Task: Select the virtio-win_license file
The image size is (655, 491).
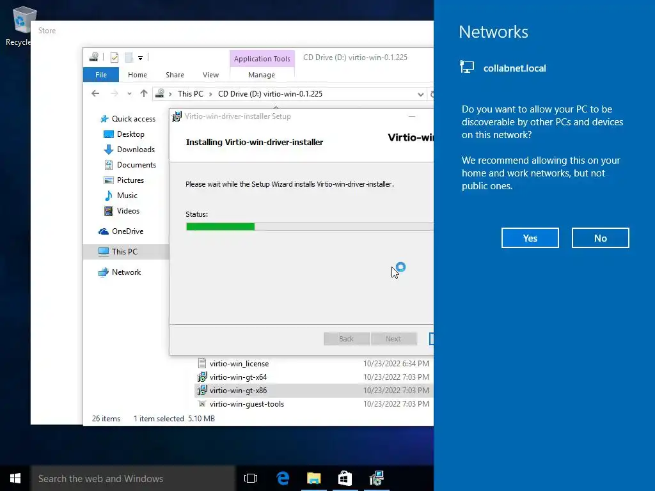Action: pos(239,364)
